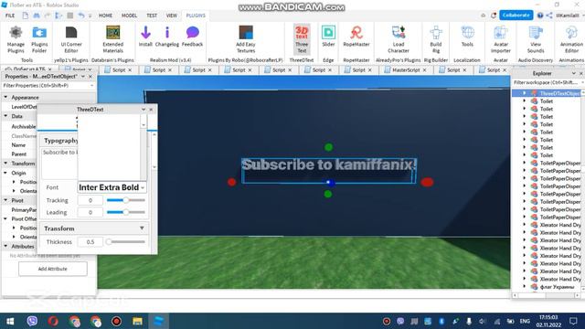Switch to the MODEL ribbon tab
The width and height of the screenshot is (585, 329).
(129, 16)
